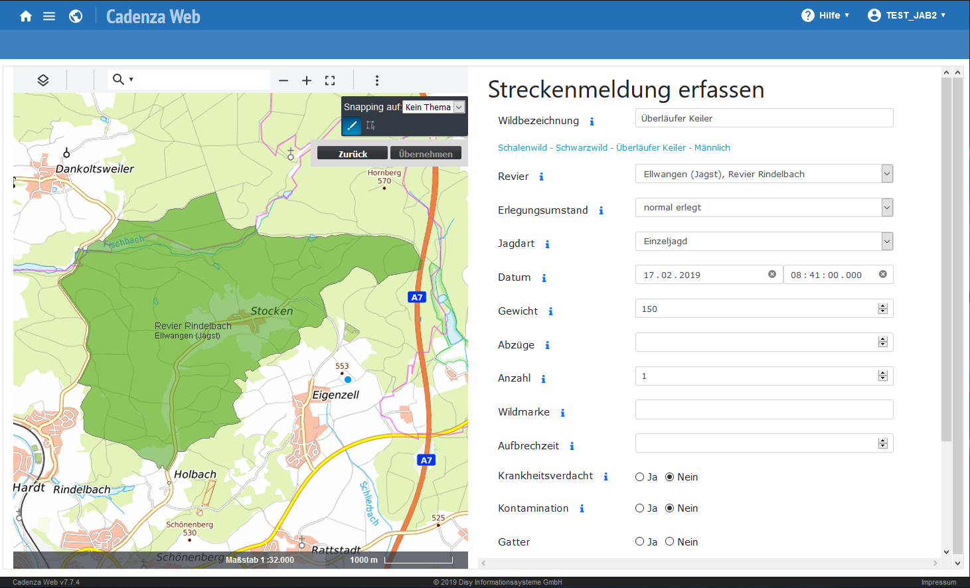Adjust the Gewicht stepper arrows

pyautogui.click(x=883, y=309)
